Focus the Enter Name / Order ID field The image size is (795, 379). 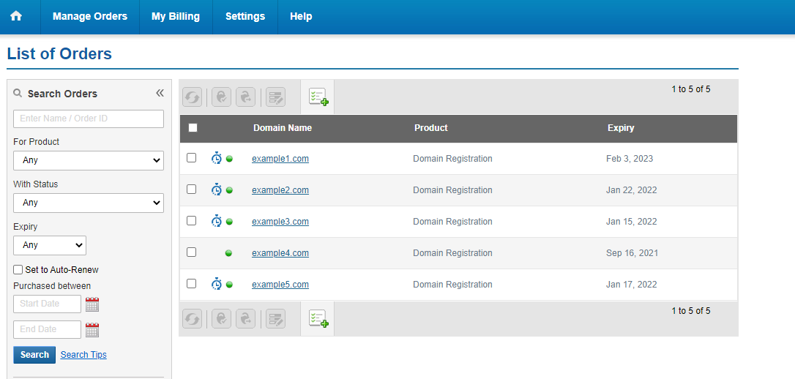pos(89,119)
